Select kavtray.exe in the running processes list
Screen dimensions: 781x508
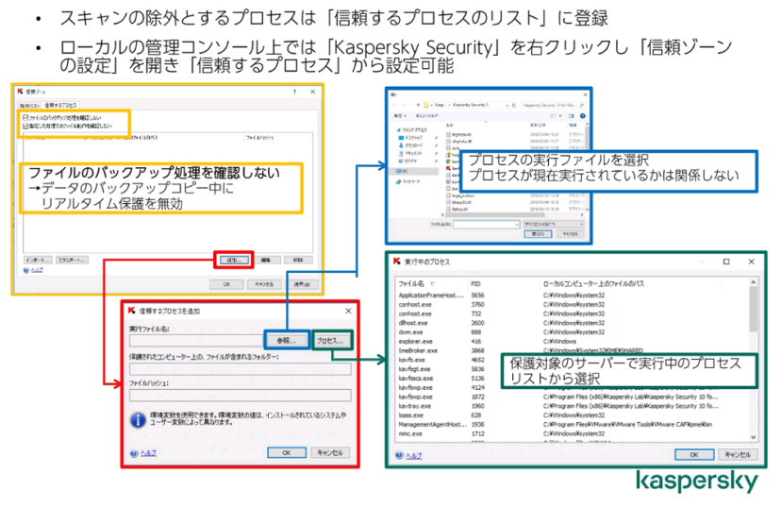(414, 406)
